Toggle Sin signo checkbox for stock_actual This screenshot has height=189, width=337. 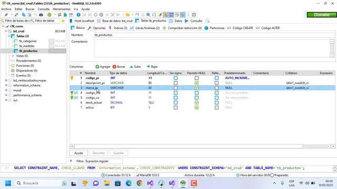[x=175, y=103]
